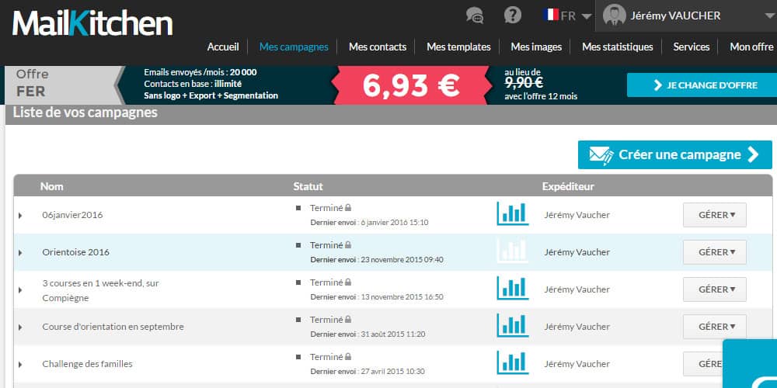The height and width of the screenshot is (388, 777).
Task: Open Mon offre menu item
Action: point(751,47)
